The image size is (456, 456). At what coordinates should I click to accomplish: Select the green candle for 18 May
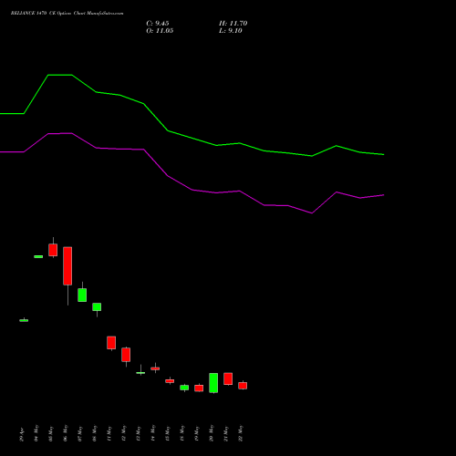[x=184, y=388]
